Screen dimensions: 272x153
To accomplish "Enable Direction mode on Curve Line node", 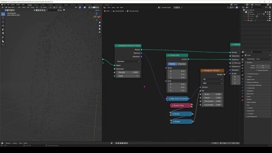I will [182, 64].
